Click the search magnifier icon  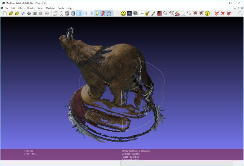coord(240,13)
